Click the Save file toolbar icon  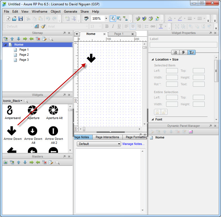pos(21,19)
